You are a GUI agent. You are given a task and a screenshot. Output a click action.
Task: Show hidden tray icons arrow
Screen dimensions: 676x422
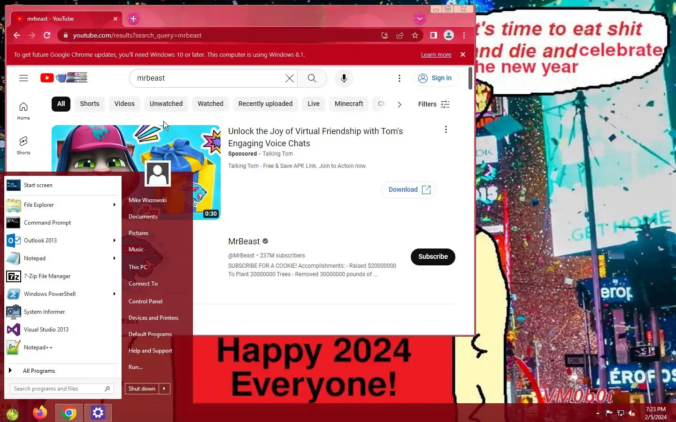[x=598, y=413]
